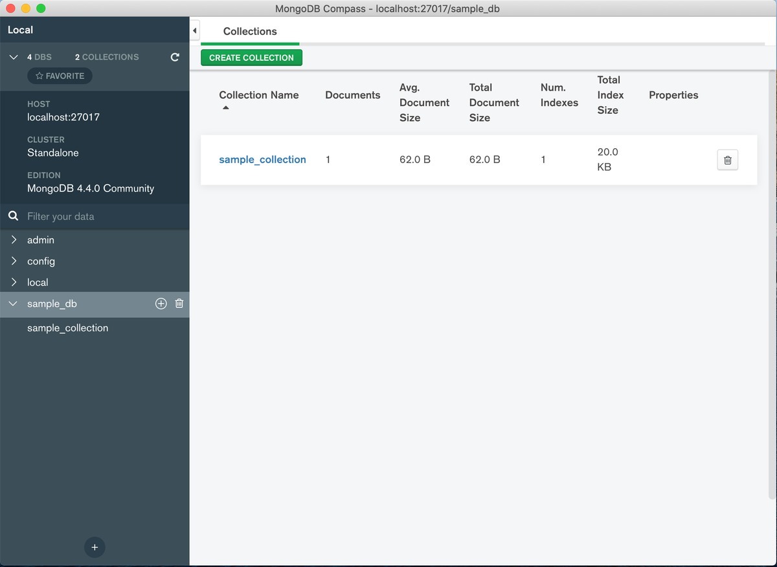Select the Collections tab
Screen dimensions: 777x567
(x=250, y=31)
